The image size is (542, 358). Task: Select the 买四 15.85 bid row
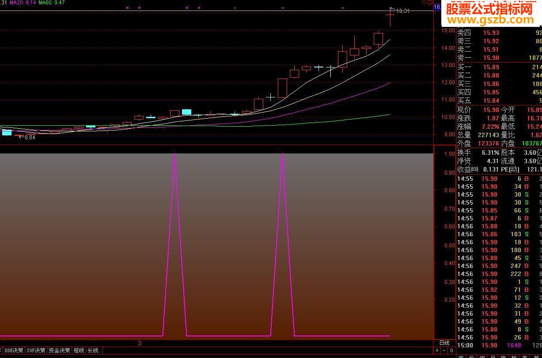(499, 92)
